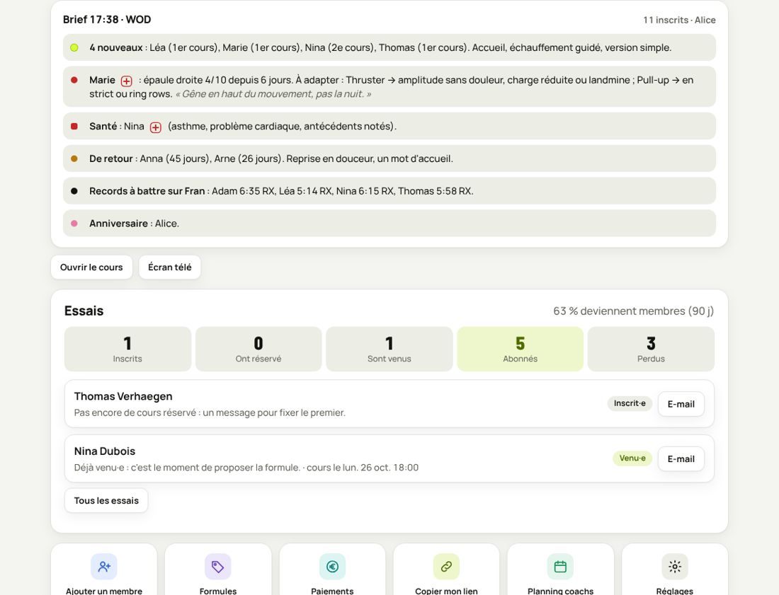Open Thomas Verhaegen's trial entry
The width and height of the screenshot is (779, 595).
point(389,404)
